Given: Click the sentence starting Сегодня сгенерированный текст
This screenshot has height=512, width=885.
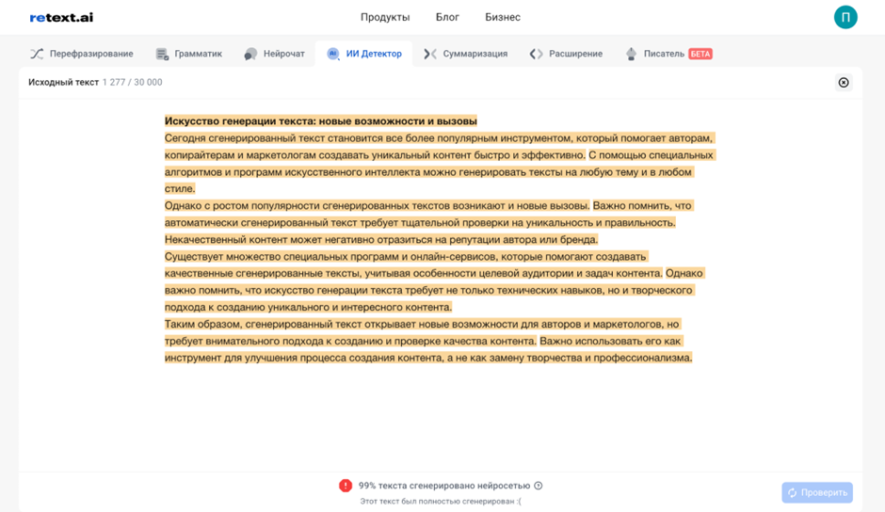Looking at the screenshot, I should click(439, 146).
